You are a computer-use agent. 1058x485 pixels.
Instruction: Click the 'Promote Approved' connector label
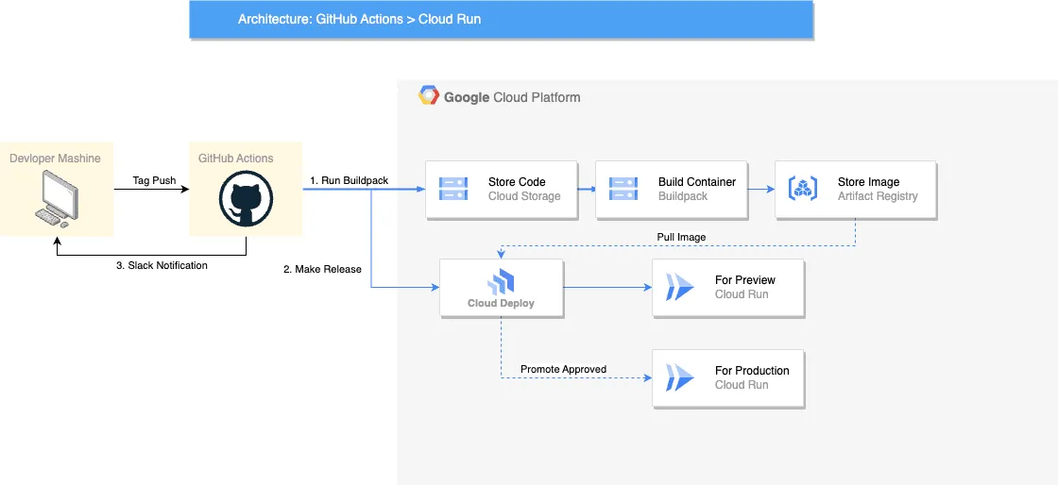click(563, 369)
